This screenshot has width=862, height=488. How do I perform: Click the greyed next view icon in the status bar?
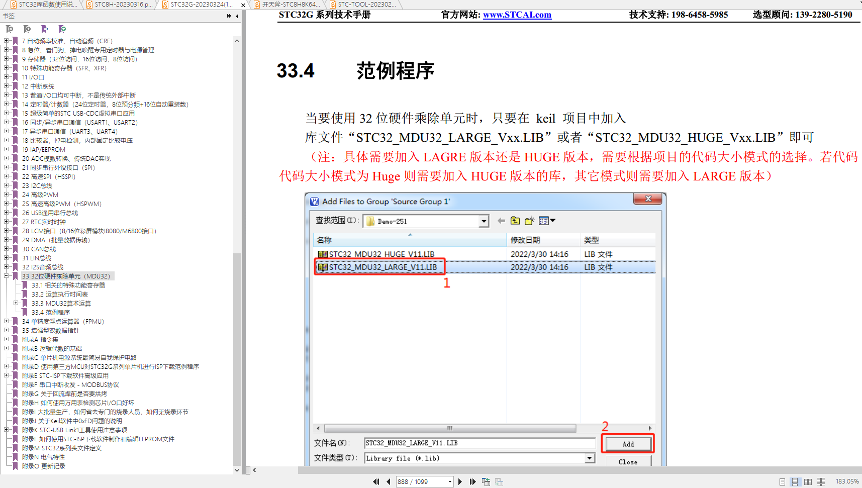(x=499, y=481)
